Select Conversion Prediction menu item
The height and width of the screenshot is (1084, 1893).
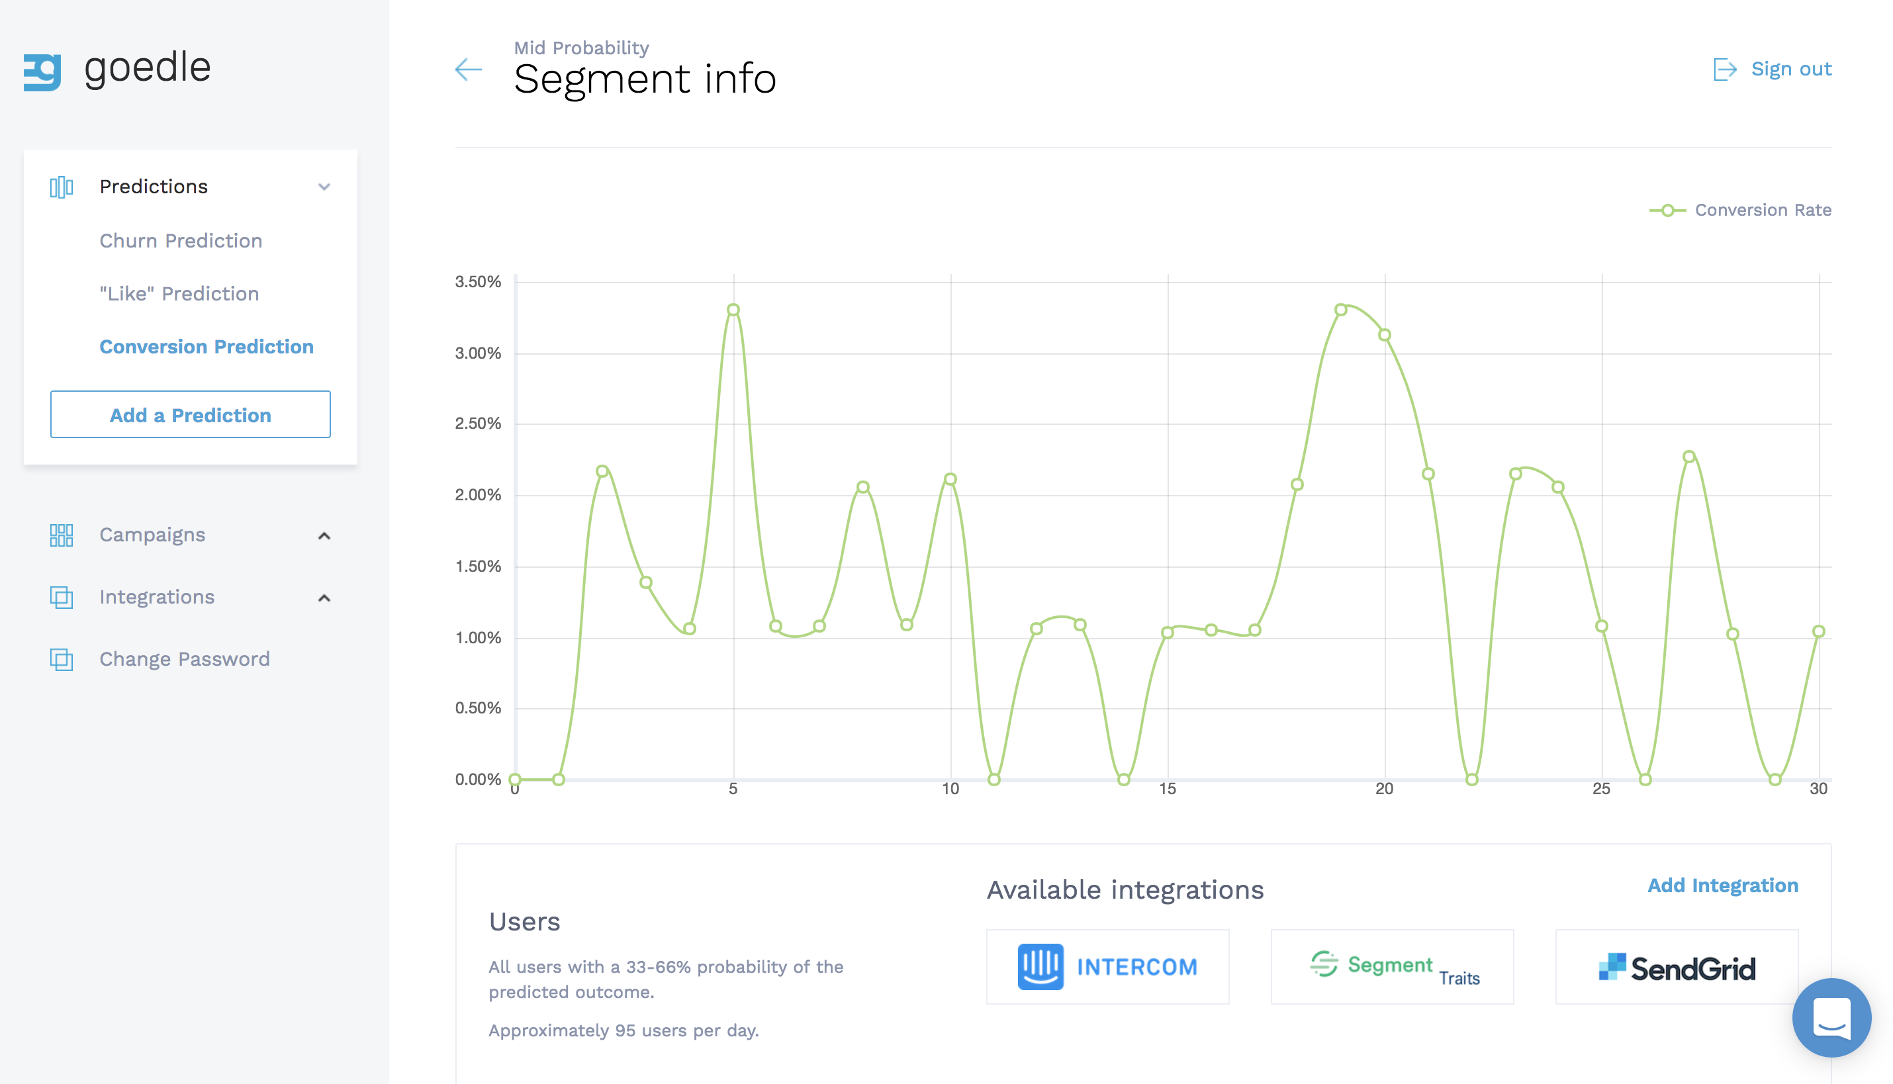coord(207,347)
